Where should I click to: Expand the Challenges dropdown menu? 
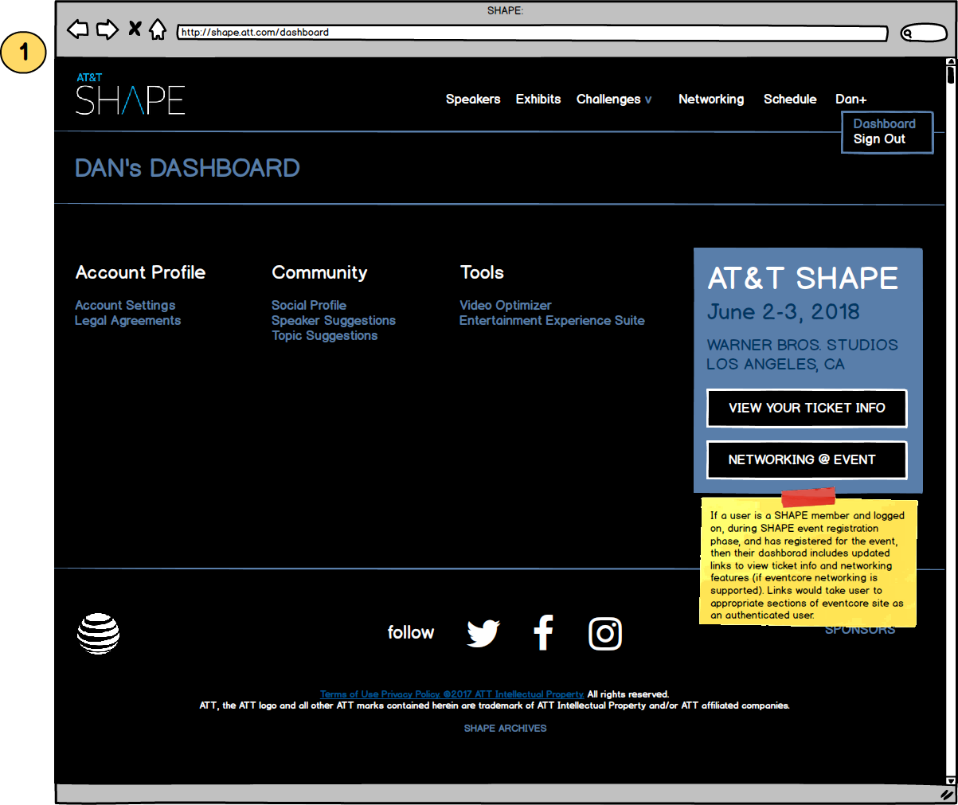[614, 100]
